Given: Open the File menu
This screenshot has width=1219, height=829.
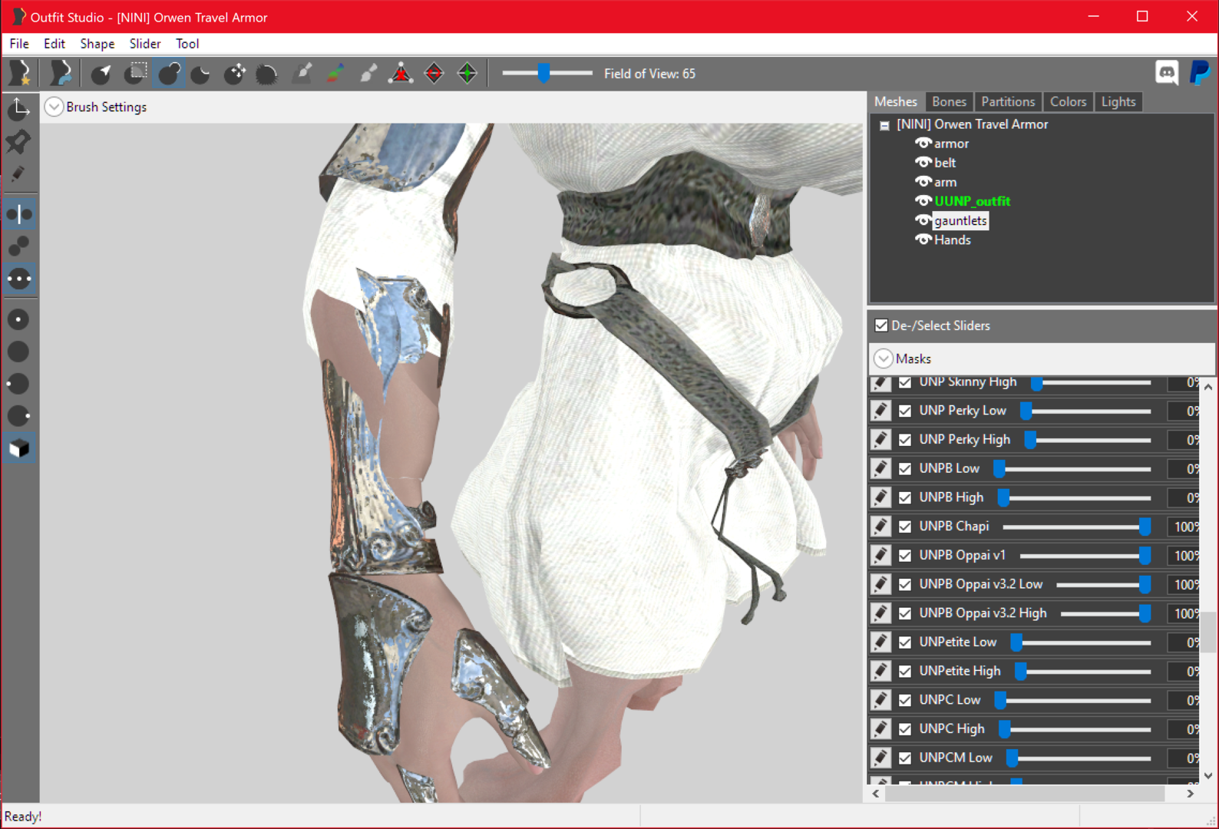Looking at the screenshot, I should coord(19,44).
